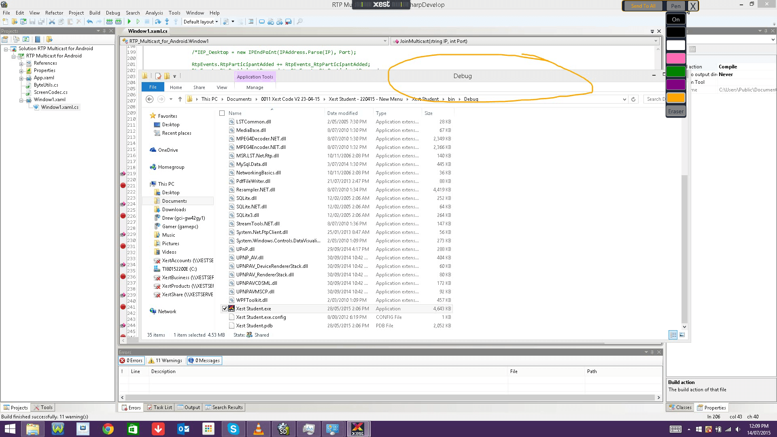Toggle breakpoint on line 236

click(123, 276)
